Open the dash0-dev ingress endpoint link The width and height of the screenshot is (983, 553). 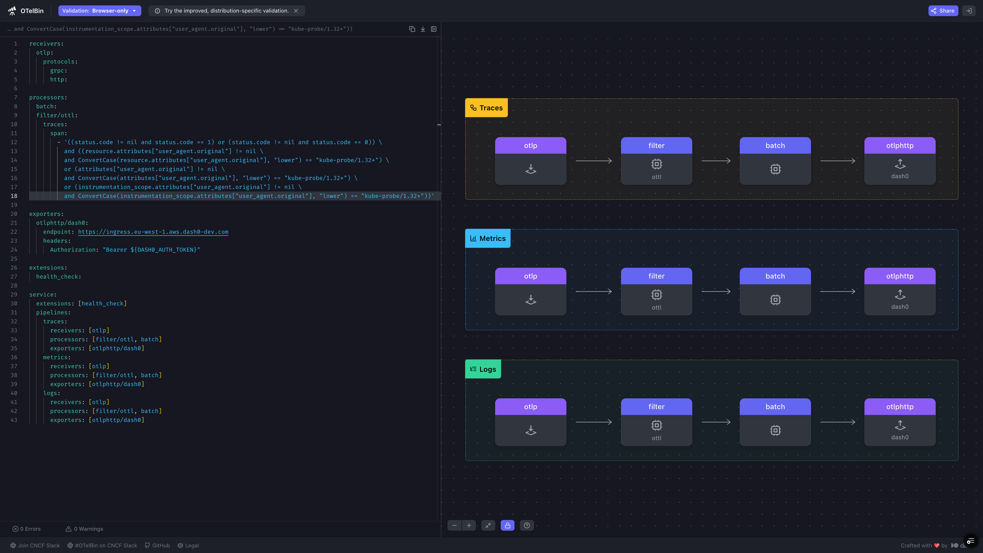(x=153, y=232)
